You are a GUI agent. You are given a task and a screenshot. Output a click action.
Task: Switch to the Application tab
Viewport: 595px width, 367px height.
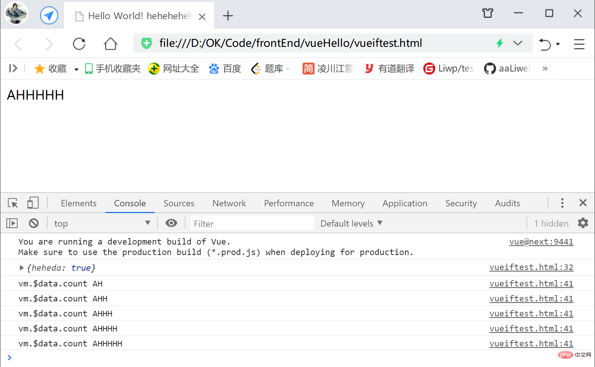click(405, 203)
